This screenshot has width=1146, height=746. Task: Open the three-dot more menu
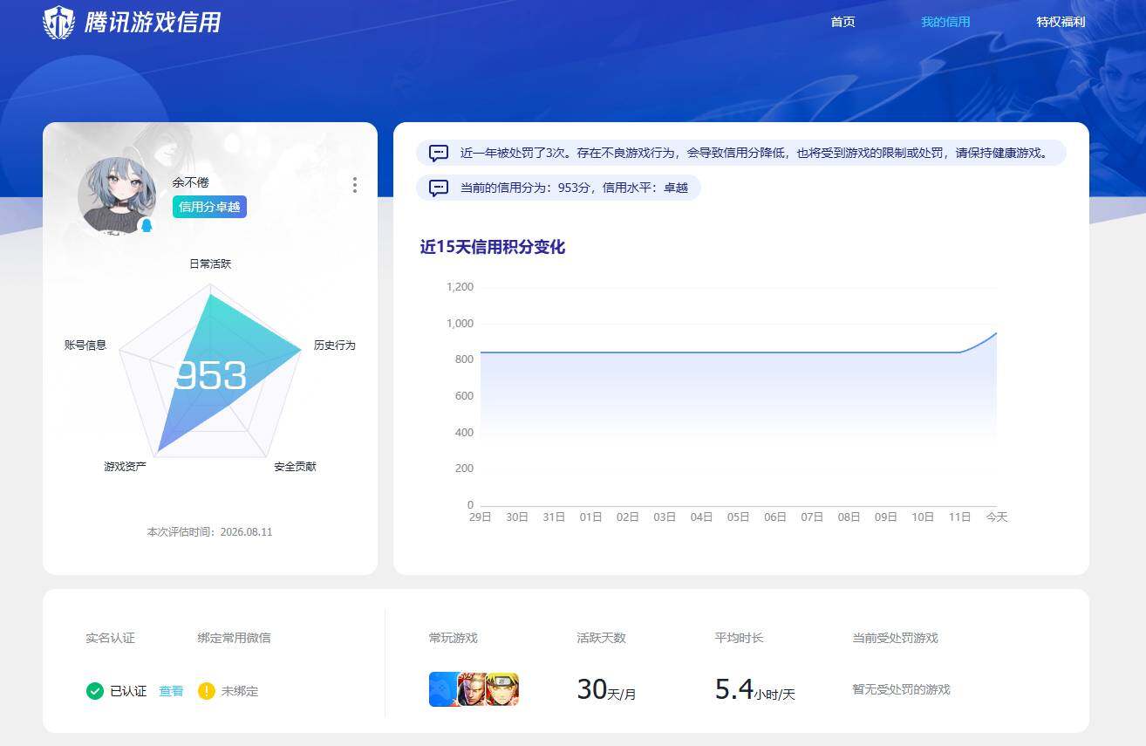(354, 185)
